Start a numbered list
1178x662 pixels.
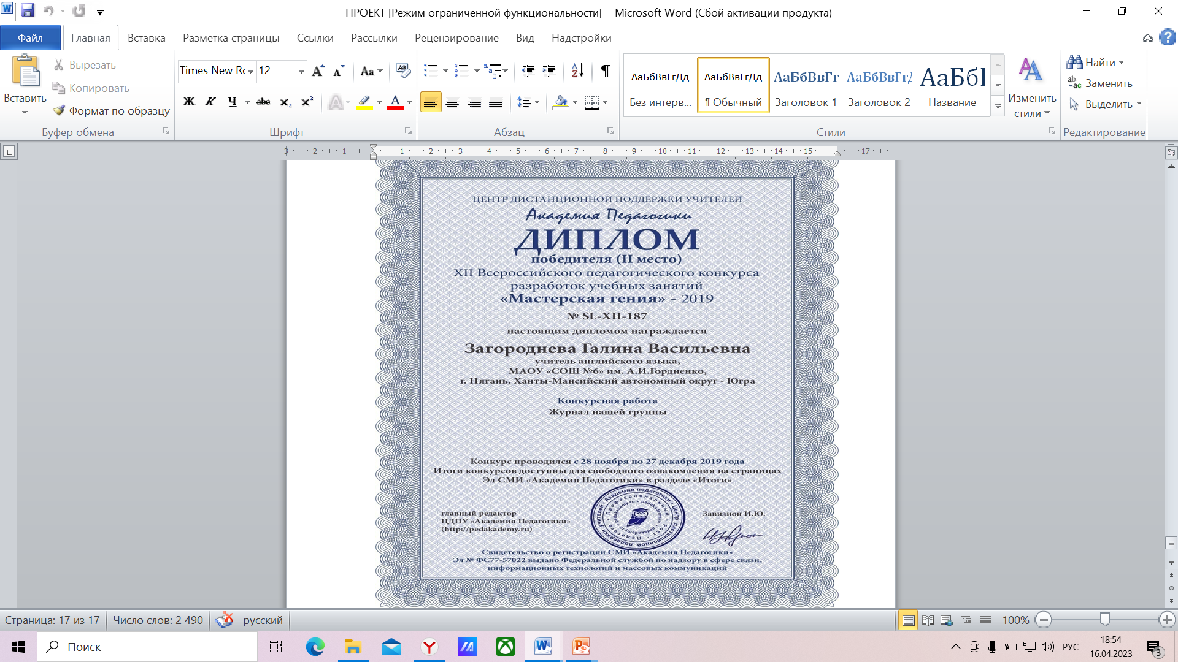pos(462,71)
